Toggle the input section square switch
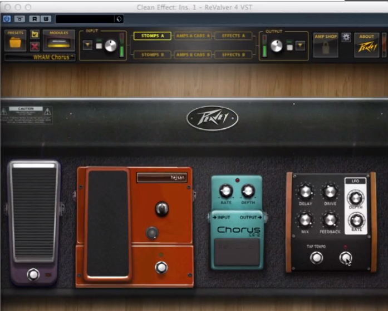 coord(99,46)
